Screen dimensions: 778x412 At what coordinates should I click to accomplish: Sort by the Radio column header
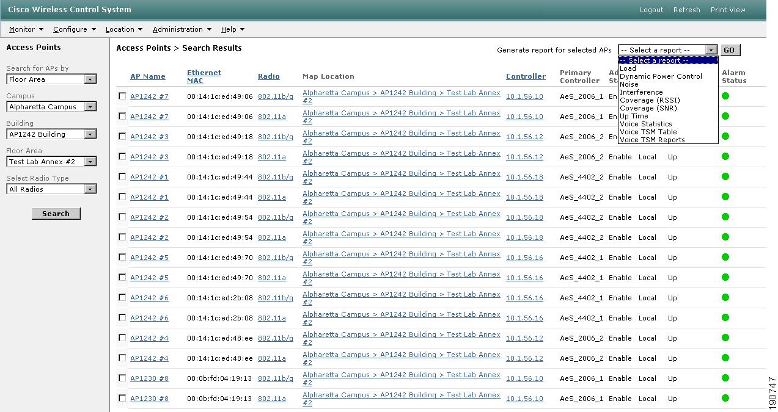coord(269,76)
